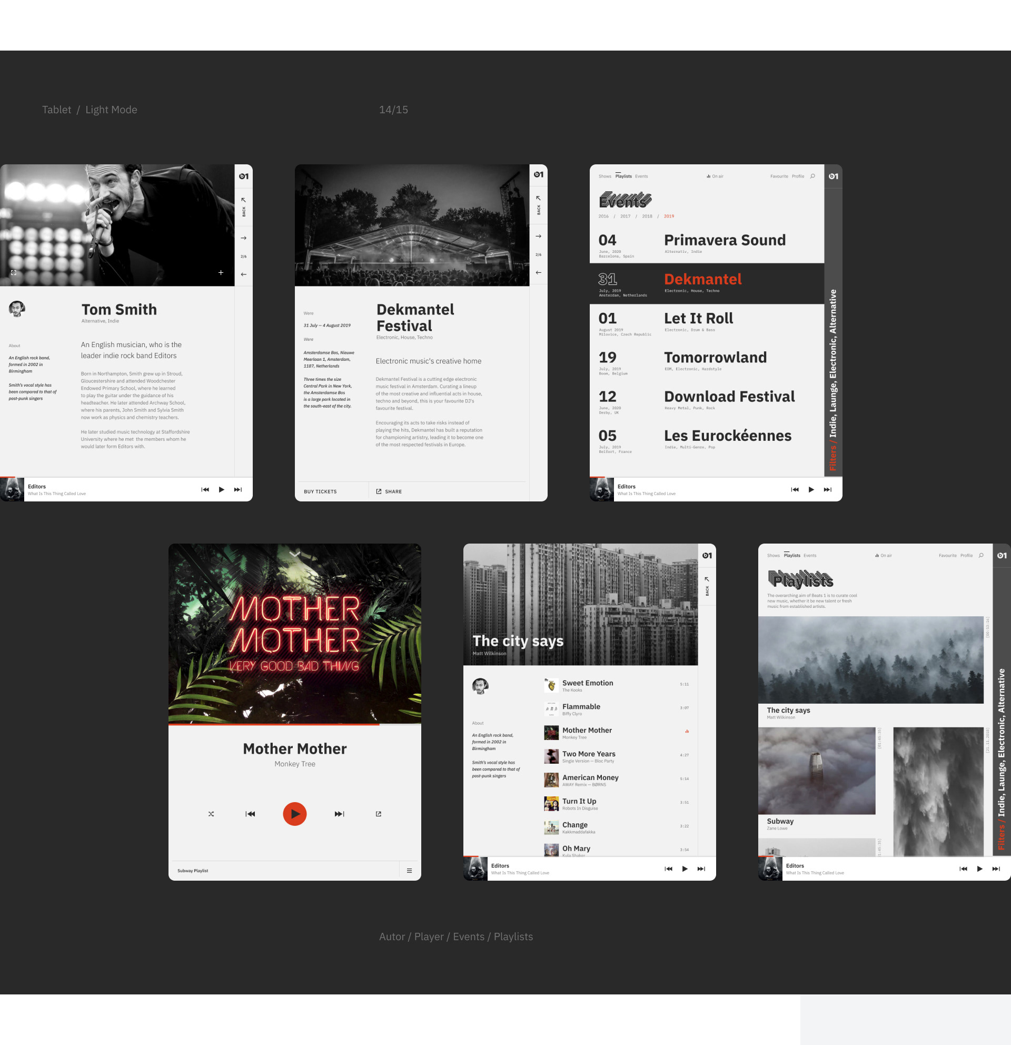The height and width of the screenshot is (1045, 1011).
Task: Click the fullscreen icon on Tom Smith photo
Action: (x=14, y=272)
